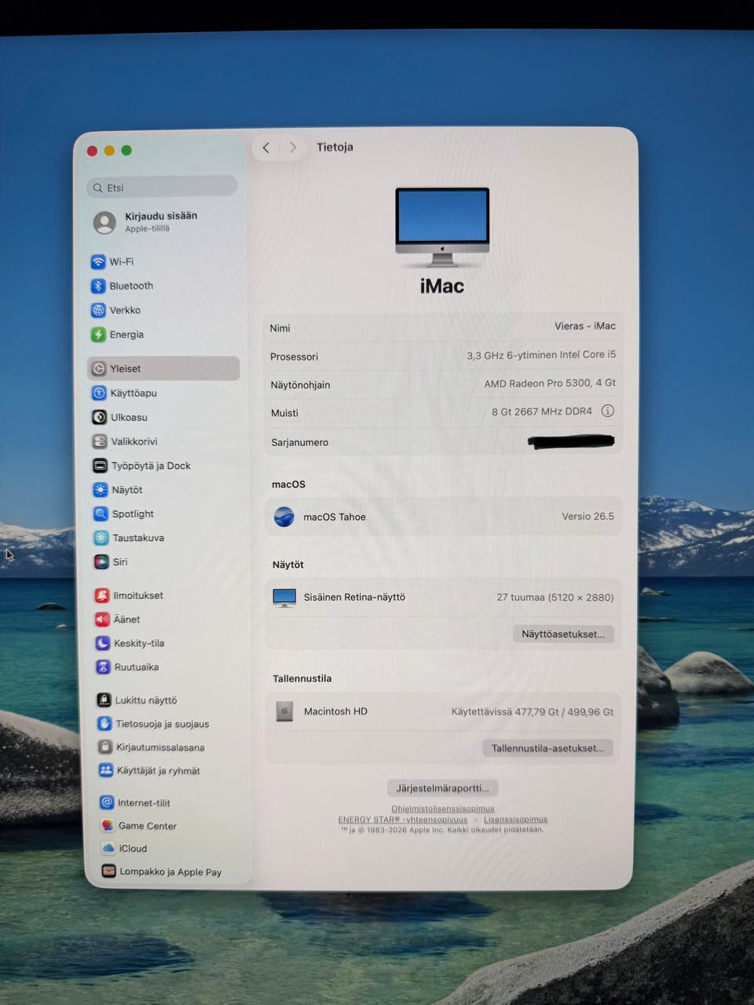
Task: Open the Valikkorivi icon
Action: 100,441
